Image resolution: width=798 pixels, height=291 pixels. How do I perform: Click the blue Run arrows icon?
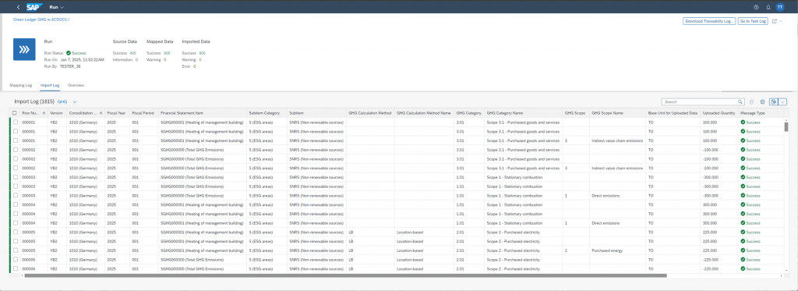tap(24, 49)
